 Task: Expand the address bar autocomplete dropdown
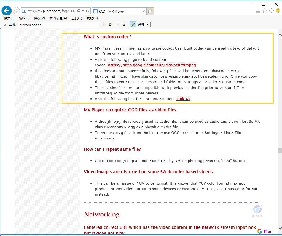point(83,11)
